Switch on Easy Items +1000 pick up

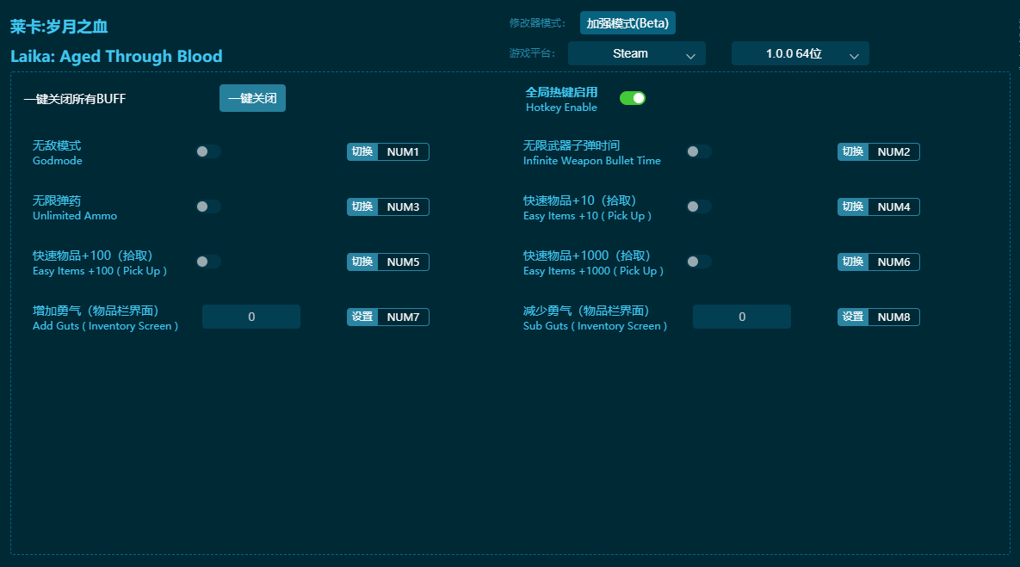pos(698,262)
